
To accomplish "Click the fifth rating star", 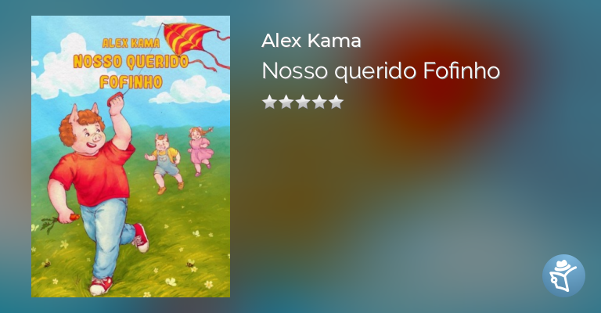I will 336,103.
